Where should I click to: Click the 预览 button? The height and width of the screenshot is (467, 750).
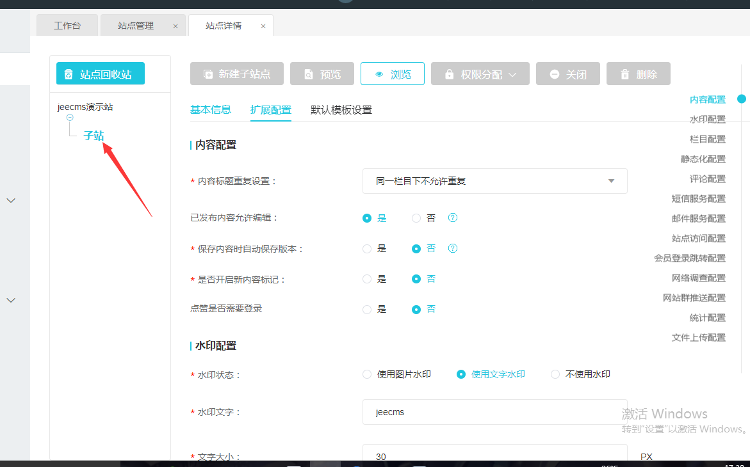pyautogui.click(x=322, y=74)
